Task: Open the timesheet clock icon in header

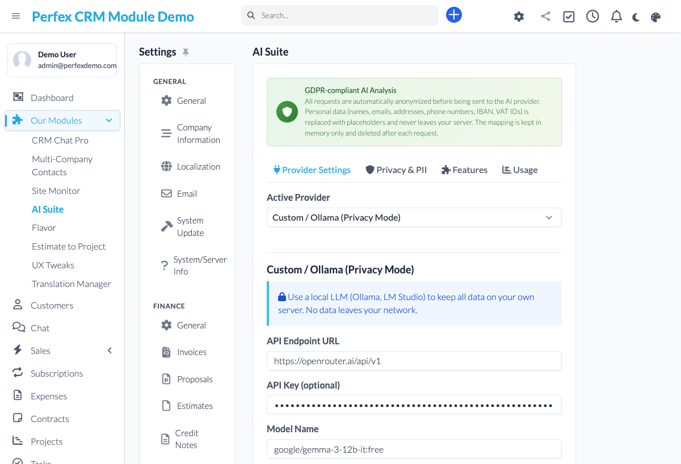Action: (592, 16)
